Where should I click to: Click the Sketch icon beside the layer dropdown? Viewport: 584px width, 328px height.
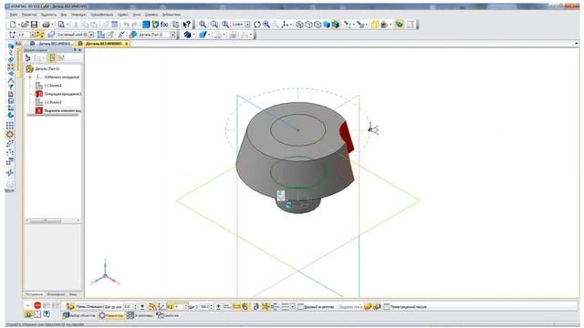101,35
